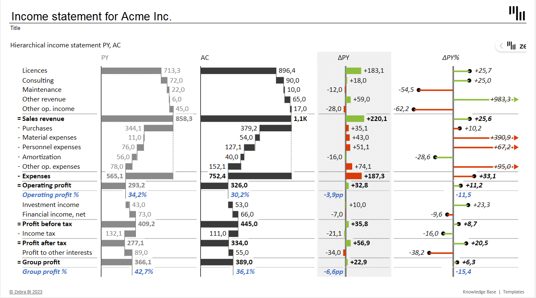
Task: Open the Templates link
Action: (513, 292)
